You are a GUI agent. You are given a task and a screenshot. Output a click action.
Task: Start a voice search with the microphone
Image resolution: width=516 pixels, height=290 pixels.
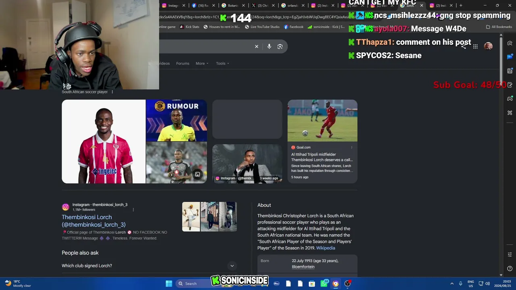269,46
